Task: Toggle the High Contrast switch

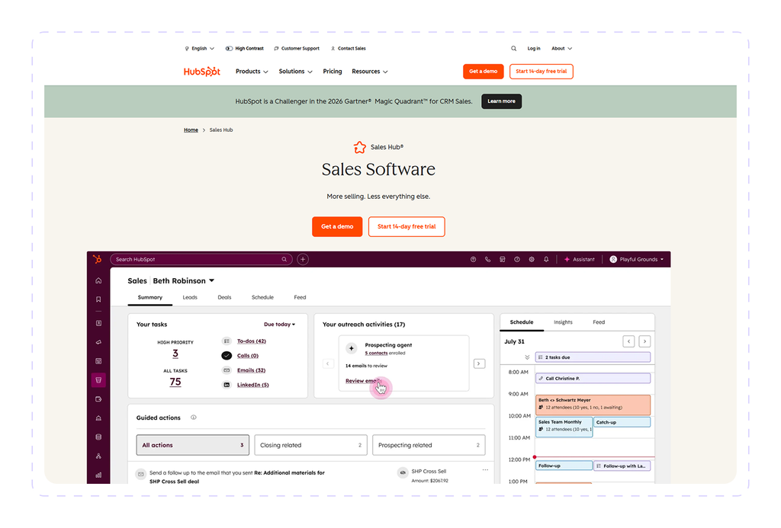Action: point(229,49)
